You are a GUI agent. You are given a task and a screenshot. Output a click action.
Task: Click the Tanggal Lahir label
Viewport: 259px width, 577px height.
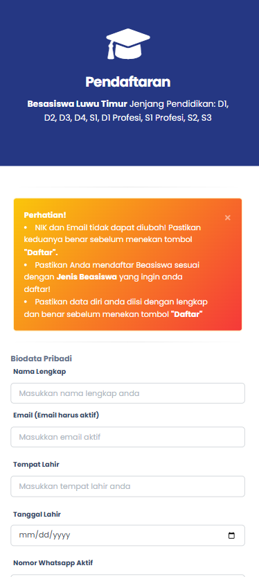tap(37, 515)
